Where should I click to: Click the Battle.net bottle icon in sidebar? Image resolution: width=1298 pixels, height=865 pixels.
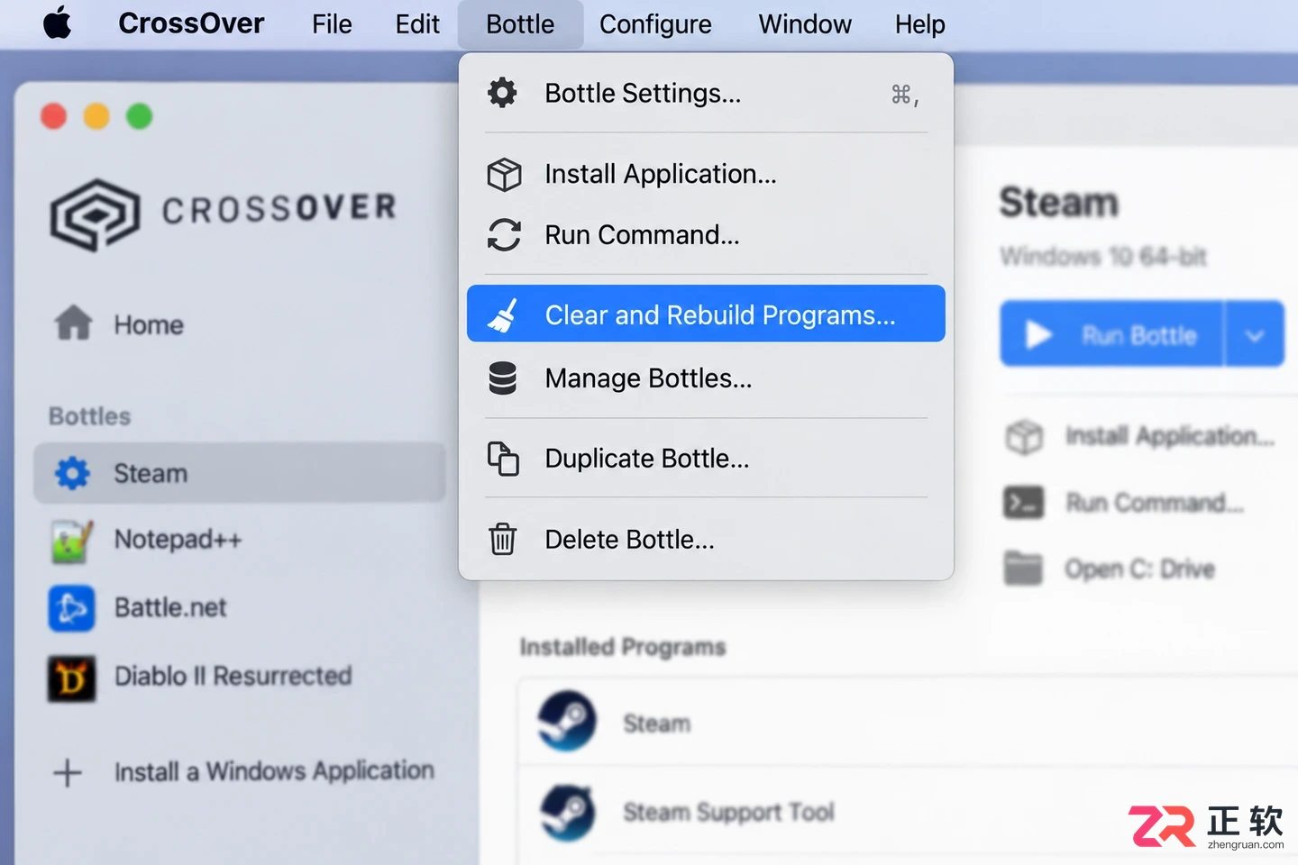71,608
